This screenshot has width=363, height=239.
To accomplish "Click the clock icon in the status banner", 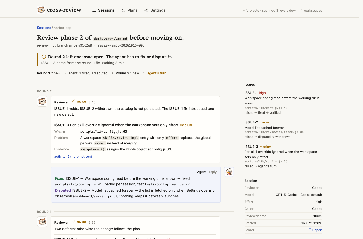I will [x=44, y=57].
